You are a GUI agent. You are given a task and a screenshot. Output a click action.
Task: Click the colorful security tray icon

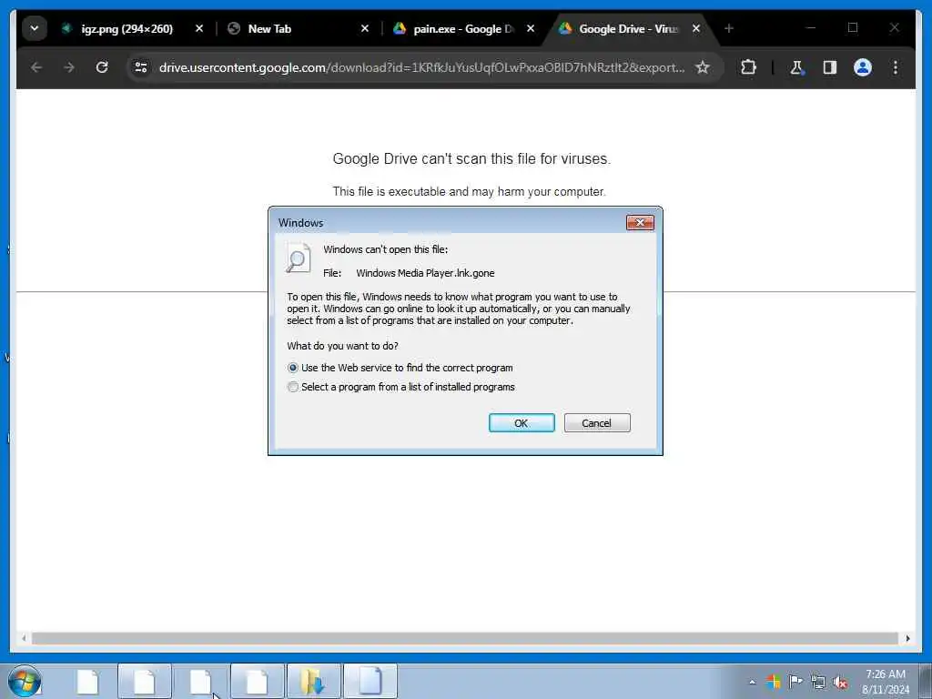(x=774, y=682)
